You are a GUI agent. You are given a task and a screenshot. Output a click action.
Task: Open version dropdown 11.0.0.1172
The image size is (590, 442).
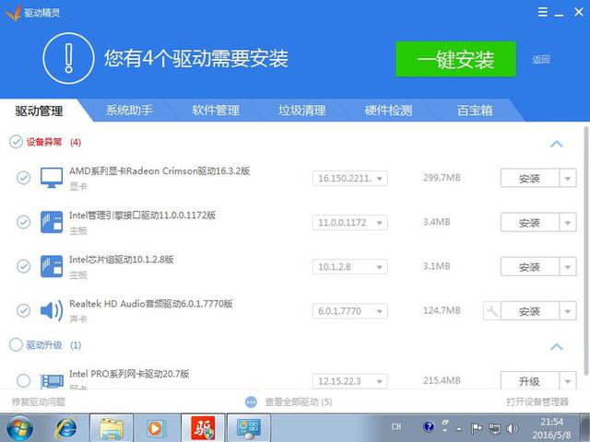coord(350,223)
